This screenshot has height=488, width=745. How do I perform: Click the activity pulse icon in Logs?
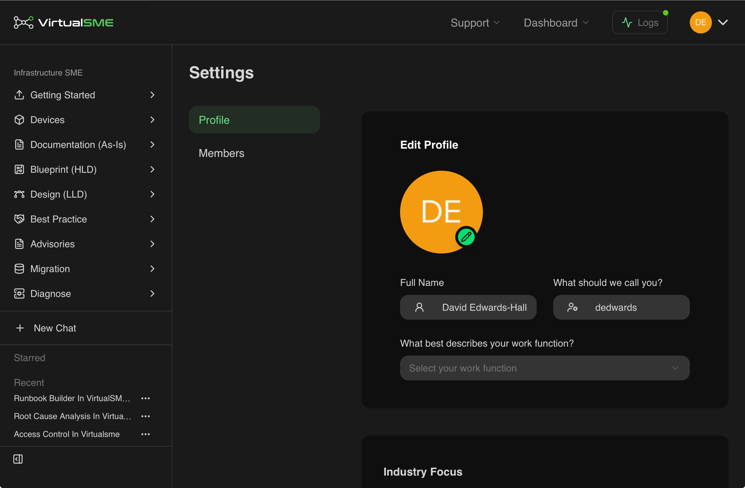tap(627, 22)
